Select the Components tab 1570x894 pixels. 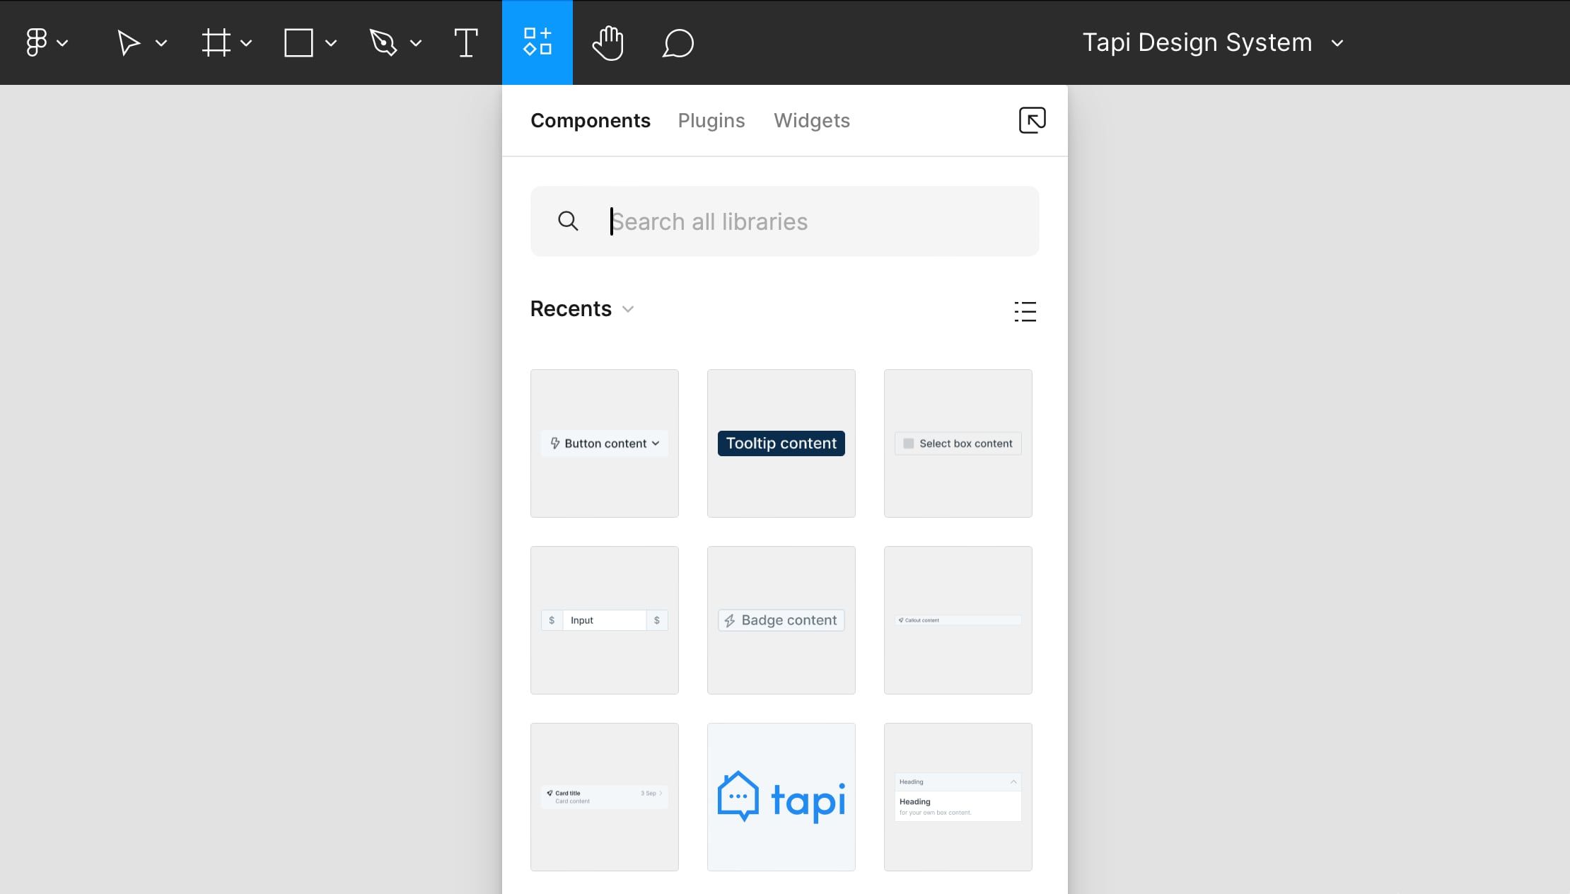point(591,120)
